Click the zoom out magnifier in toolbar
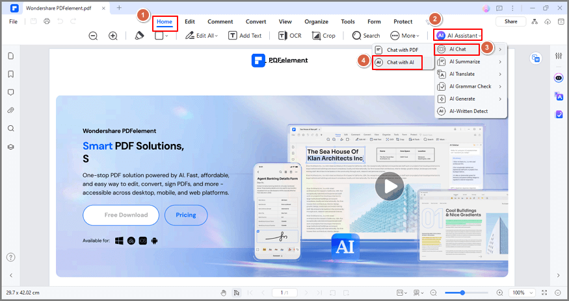 tap(93, 36)
